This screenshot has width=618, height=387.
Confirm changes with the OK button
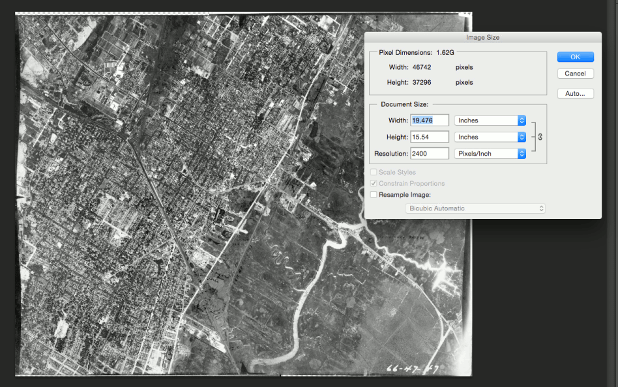(575, 57)
